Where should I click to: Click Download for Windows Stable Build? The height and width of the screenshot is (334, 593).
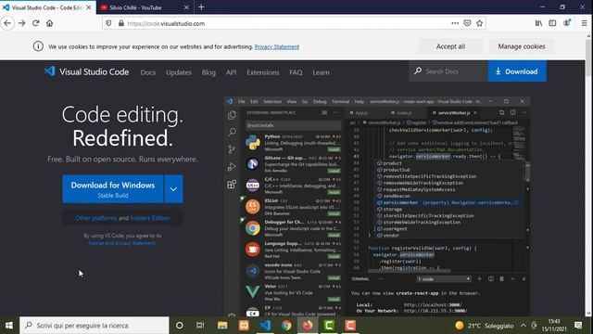point(113,189)
